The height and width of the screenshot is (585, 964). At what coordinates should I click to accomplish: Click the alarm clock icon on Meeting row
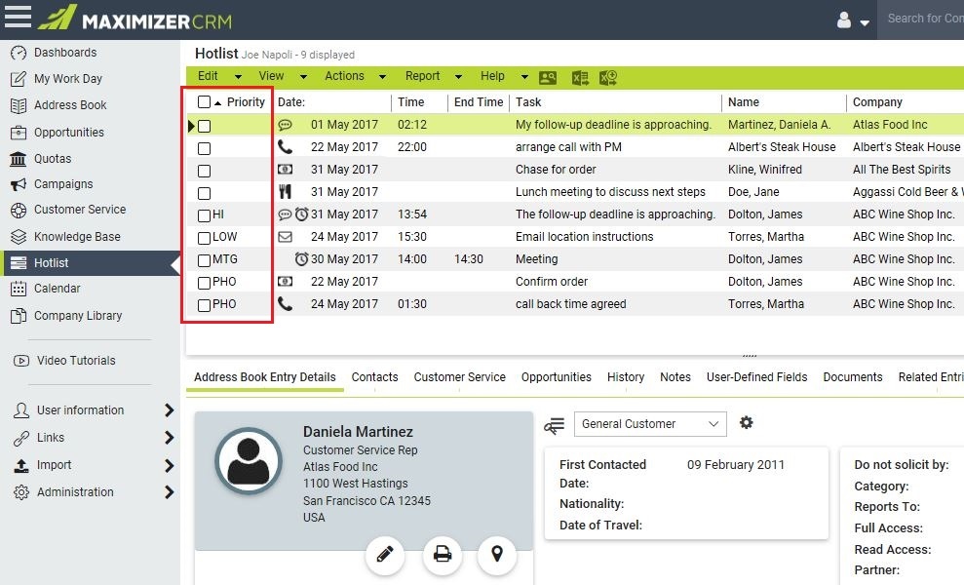click(301, 259)
